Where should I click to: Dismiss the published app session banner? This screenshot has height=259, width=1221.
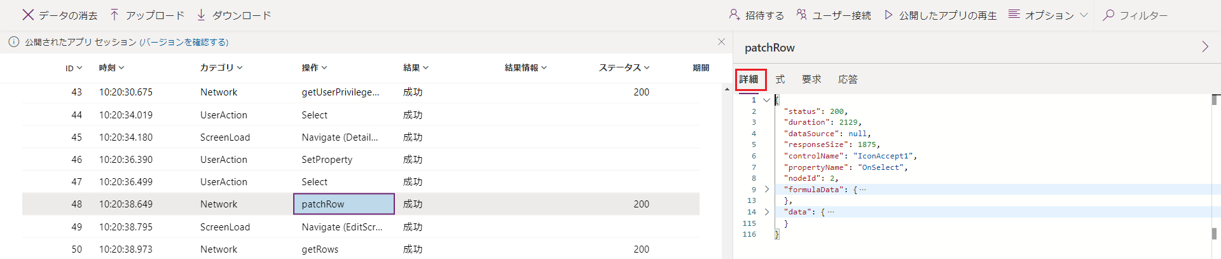[x=721, y=42]
